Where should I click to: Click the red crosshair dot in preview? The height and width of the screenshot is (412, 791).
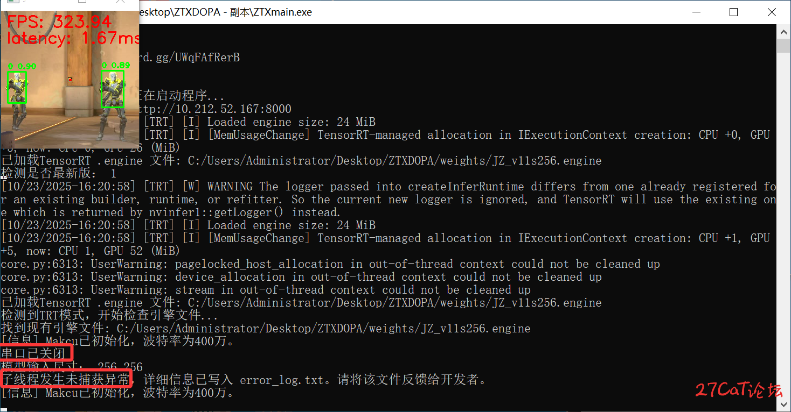pyautogui.click(x=70, y=80)
